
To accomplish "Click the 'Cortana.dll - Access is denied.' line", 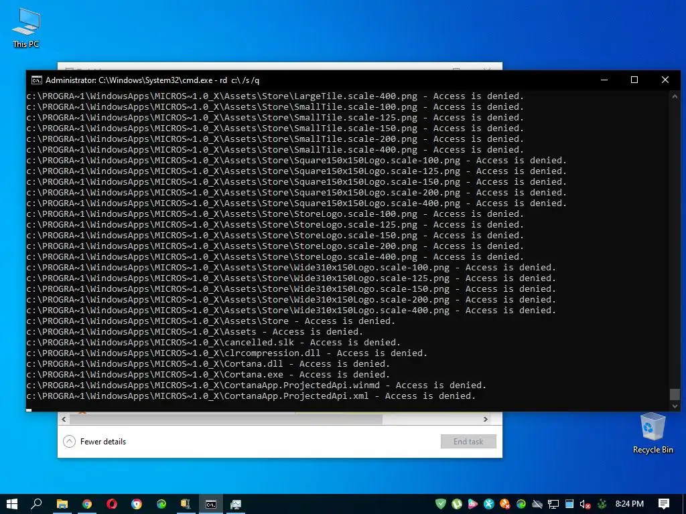I will pos(208,363).
